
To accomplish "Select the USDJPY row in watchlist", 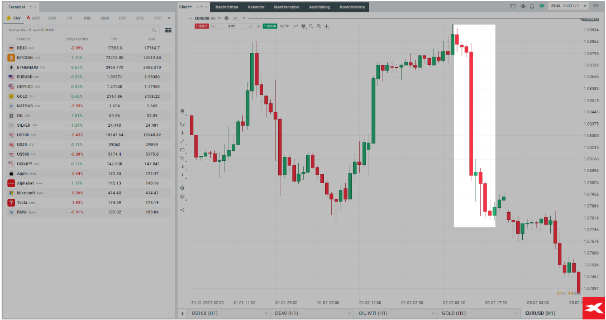I will [88, 164].
